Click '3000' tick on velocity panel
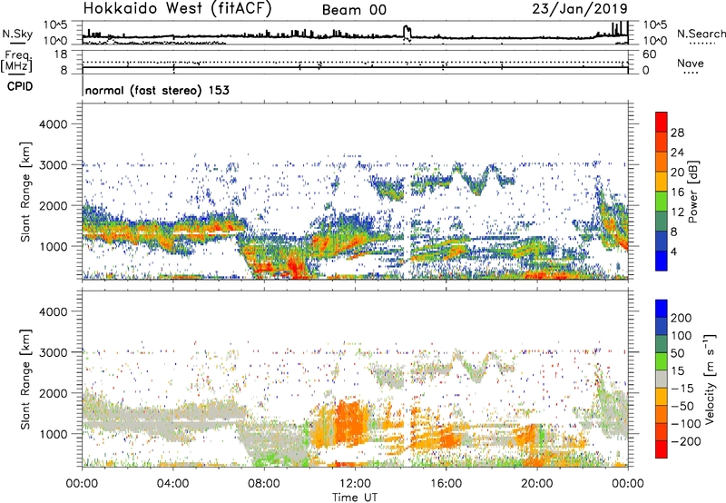This screenshot has height=503, width=726. (x=53, y=352)
